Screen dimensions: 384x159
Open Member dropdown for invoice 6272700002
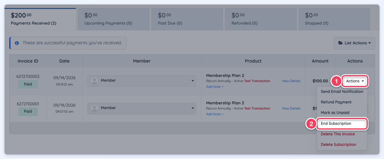coord(142,81)
